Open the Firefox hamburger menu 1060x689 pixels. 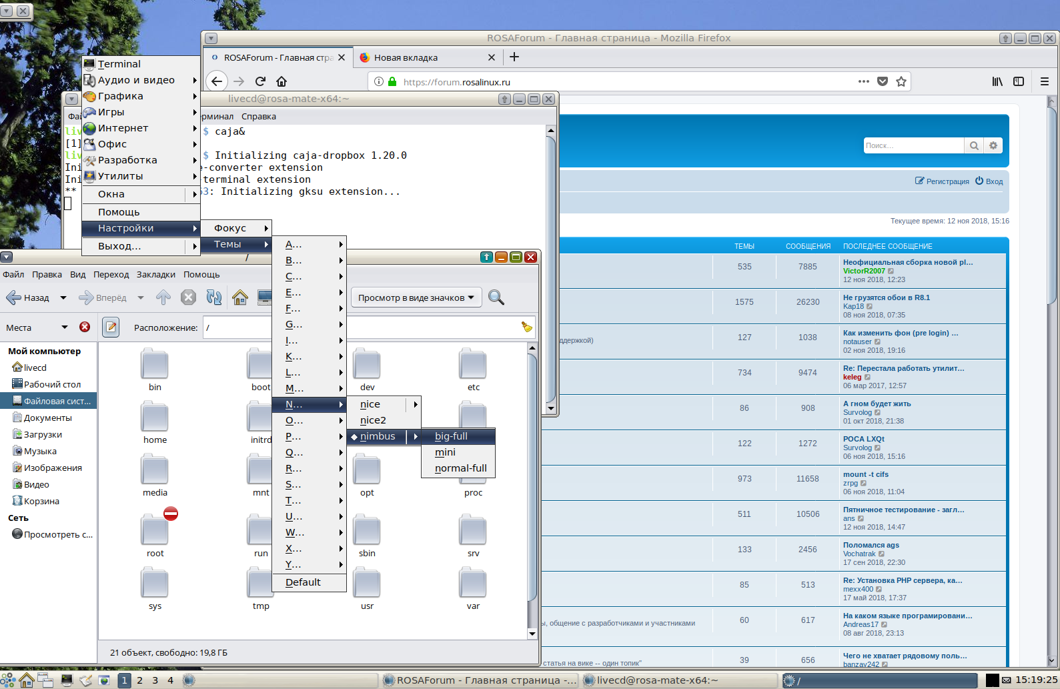[1044, 81]
